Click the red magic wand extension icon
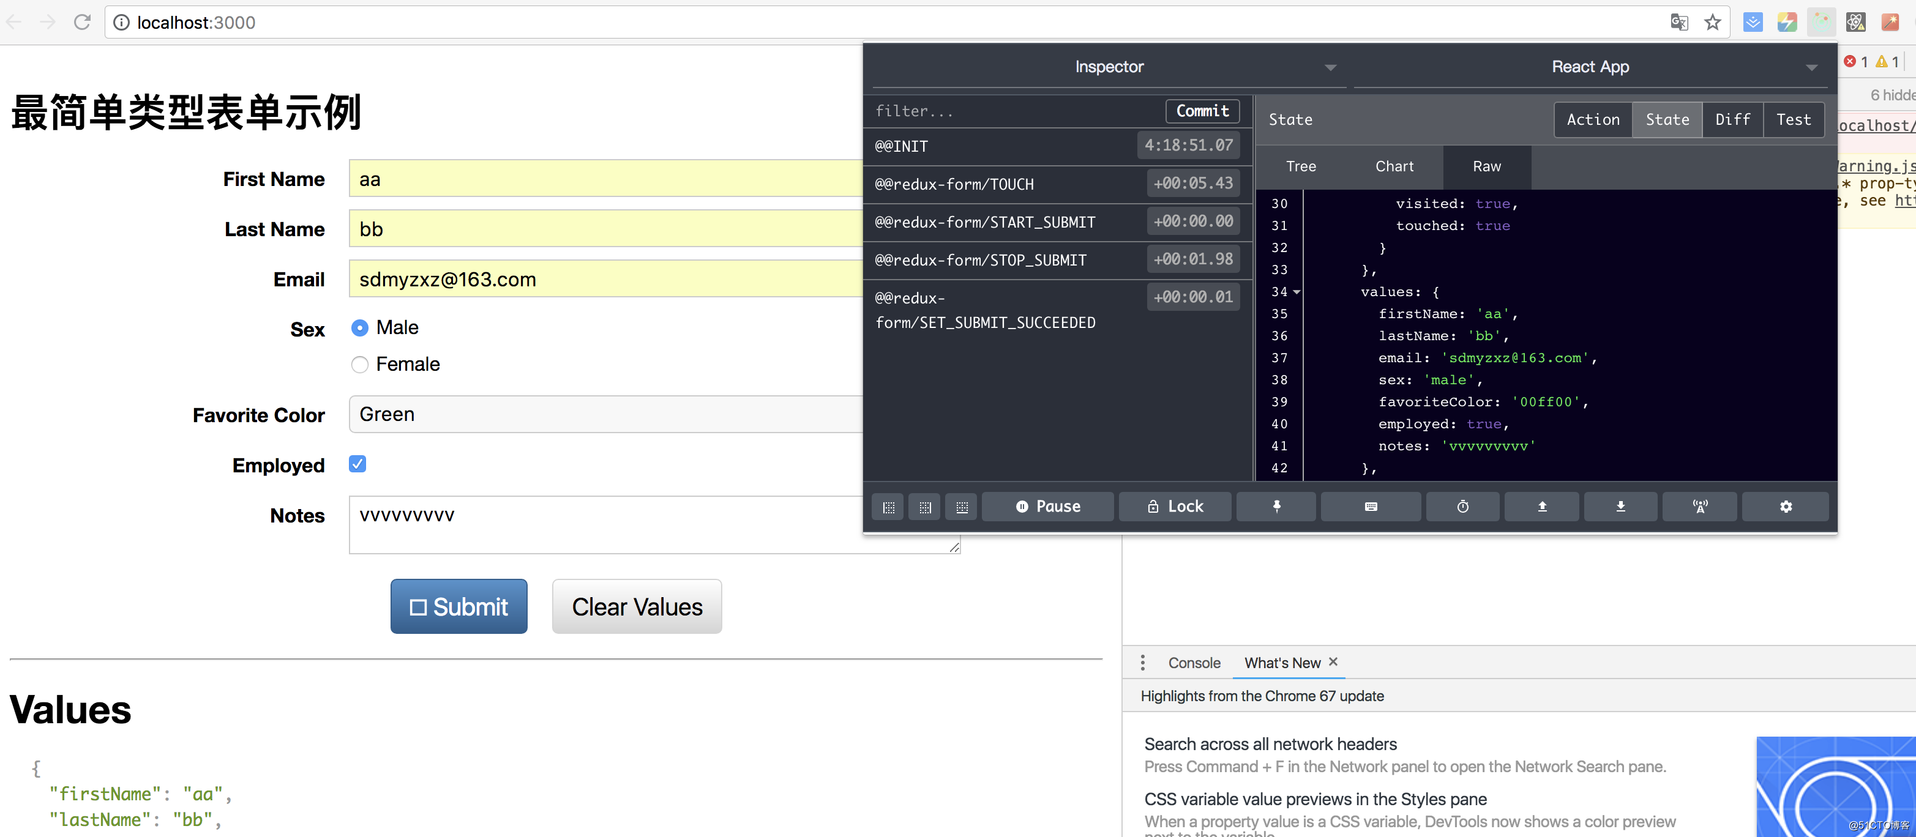The image size is (1916, 837). (x=1889, y=22)
